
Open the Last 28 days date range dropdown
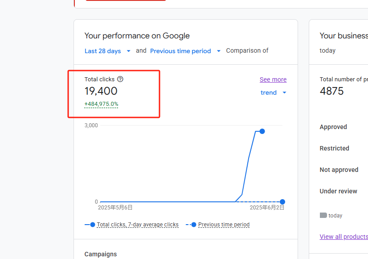coord(107,51)
